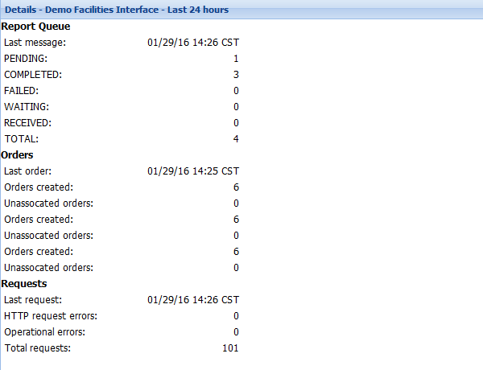This screenshot has width=483, height=370.
Task: Click the COMPLETED row label
Action: tap(33, 75)
